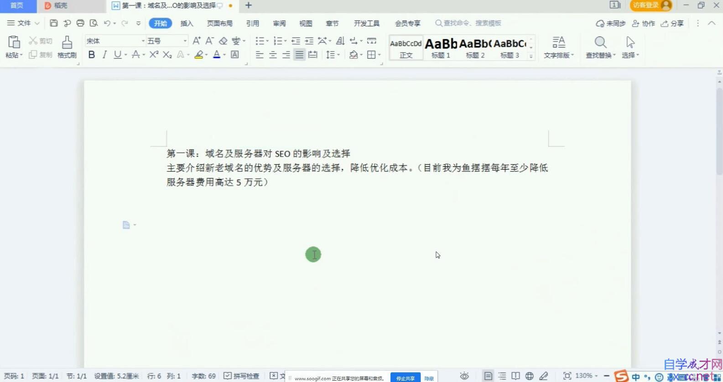Open the 插入 Insert tab
723x382 pixels.
tap(187, 23)
